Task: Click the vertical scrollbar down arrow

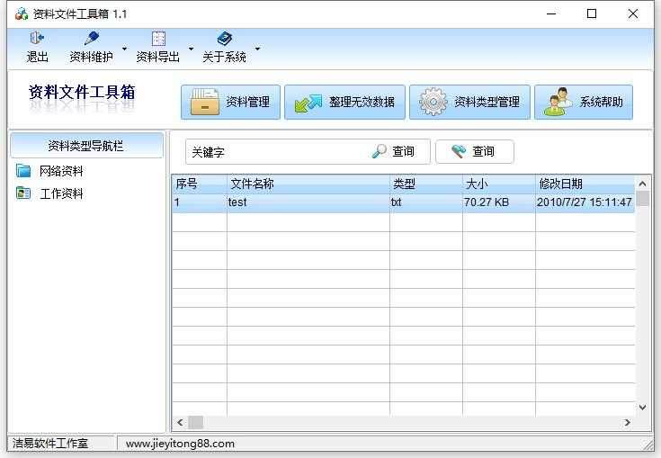Action: point(642,407)
